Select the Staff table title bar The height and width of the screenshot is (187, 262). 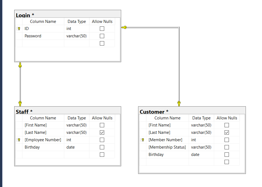point(67,111)
